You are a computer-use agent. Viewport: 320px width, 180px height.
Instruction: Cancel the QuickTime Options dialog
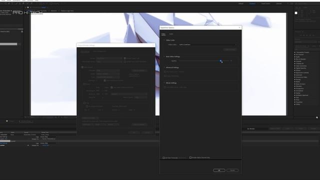[x=232, y=170]
